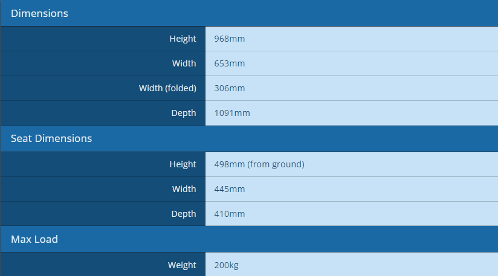The width and height of the screenshot is (498, 276).
Task: Click the 653mm width value
Action: [230, 63]
